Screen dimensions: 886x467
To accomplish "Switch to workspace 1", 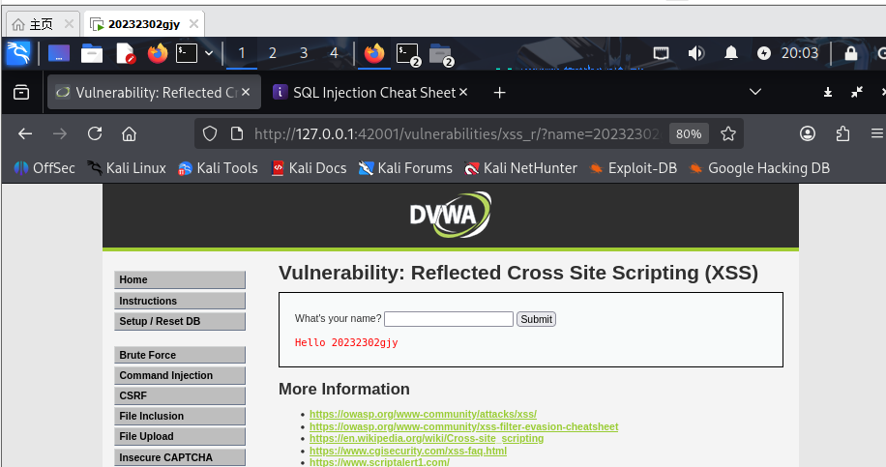I will 242,53.
